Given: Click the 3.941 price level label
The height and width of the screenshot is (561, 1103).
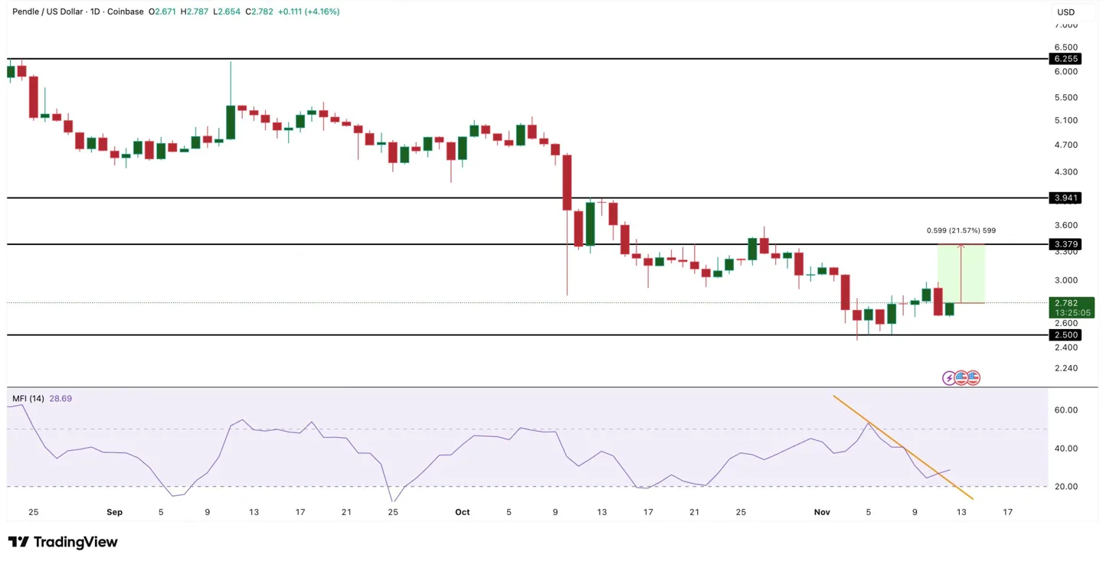Looking at the screenshot, I should click(x=1066, y=197).
